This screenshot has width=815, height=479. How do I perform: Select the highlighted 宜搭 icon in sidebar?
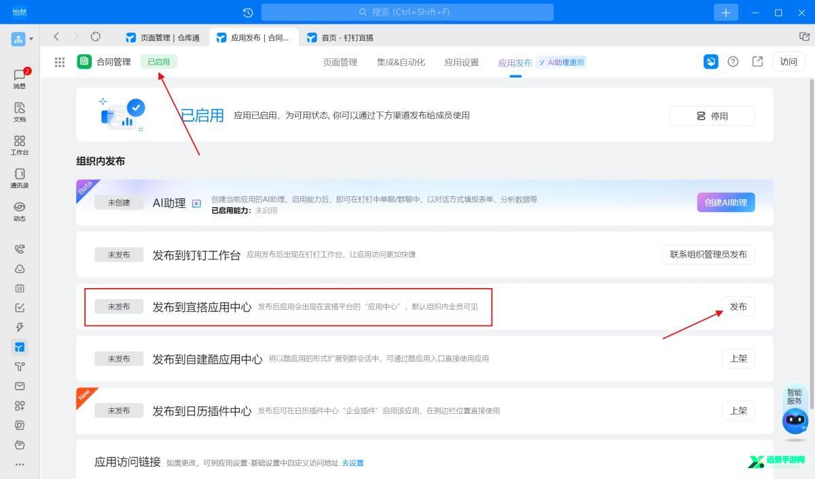click(x=20, y=347)
